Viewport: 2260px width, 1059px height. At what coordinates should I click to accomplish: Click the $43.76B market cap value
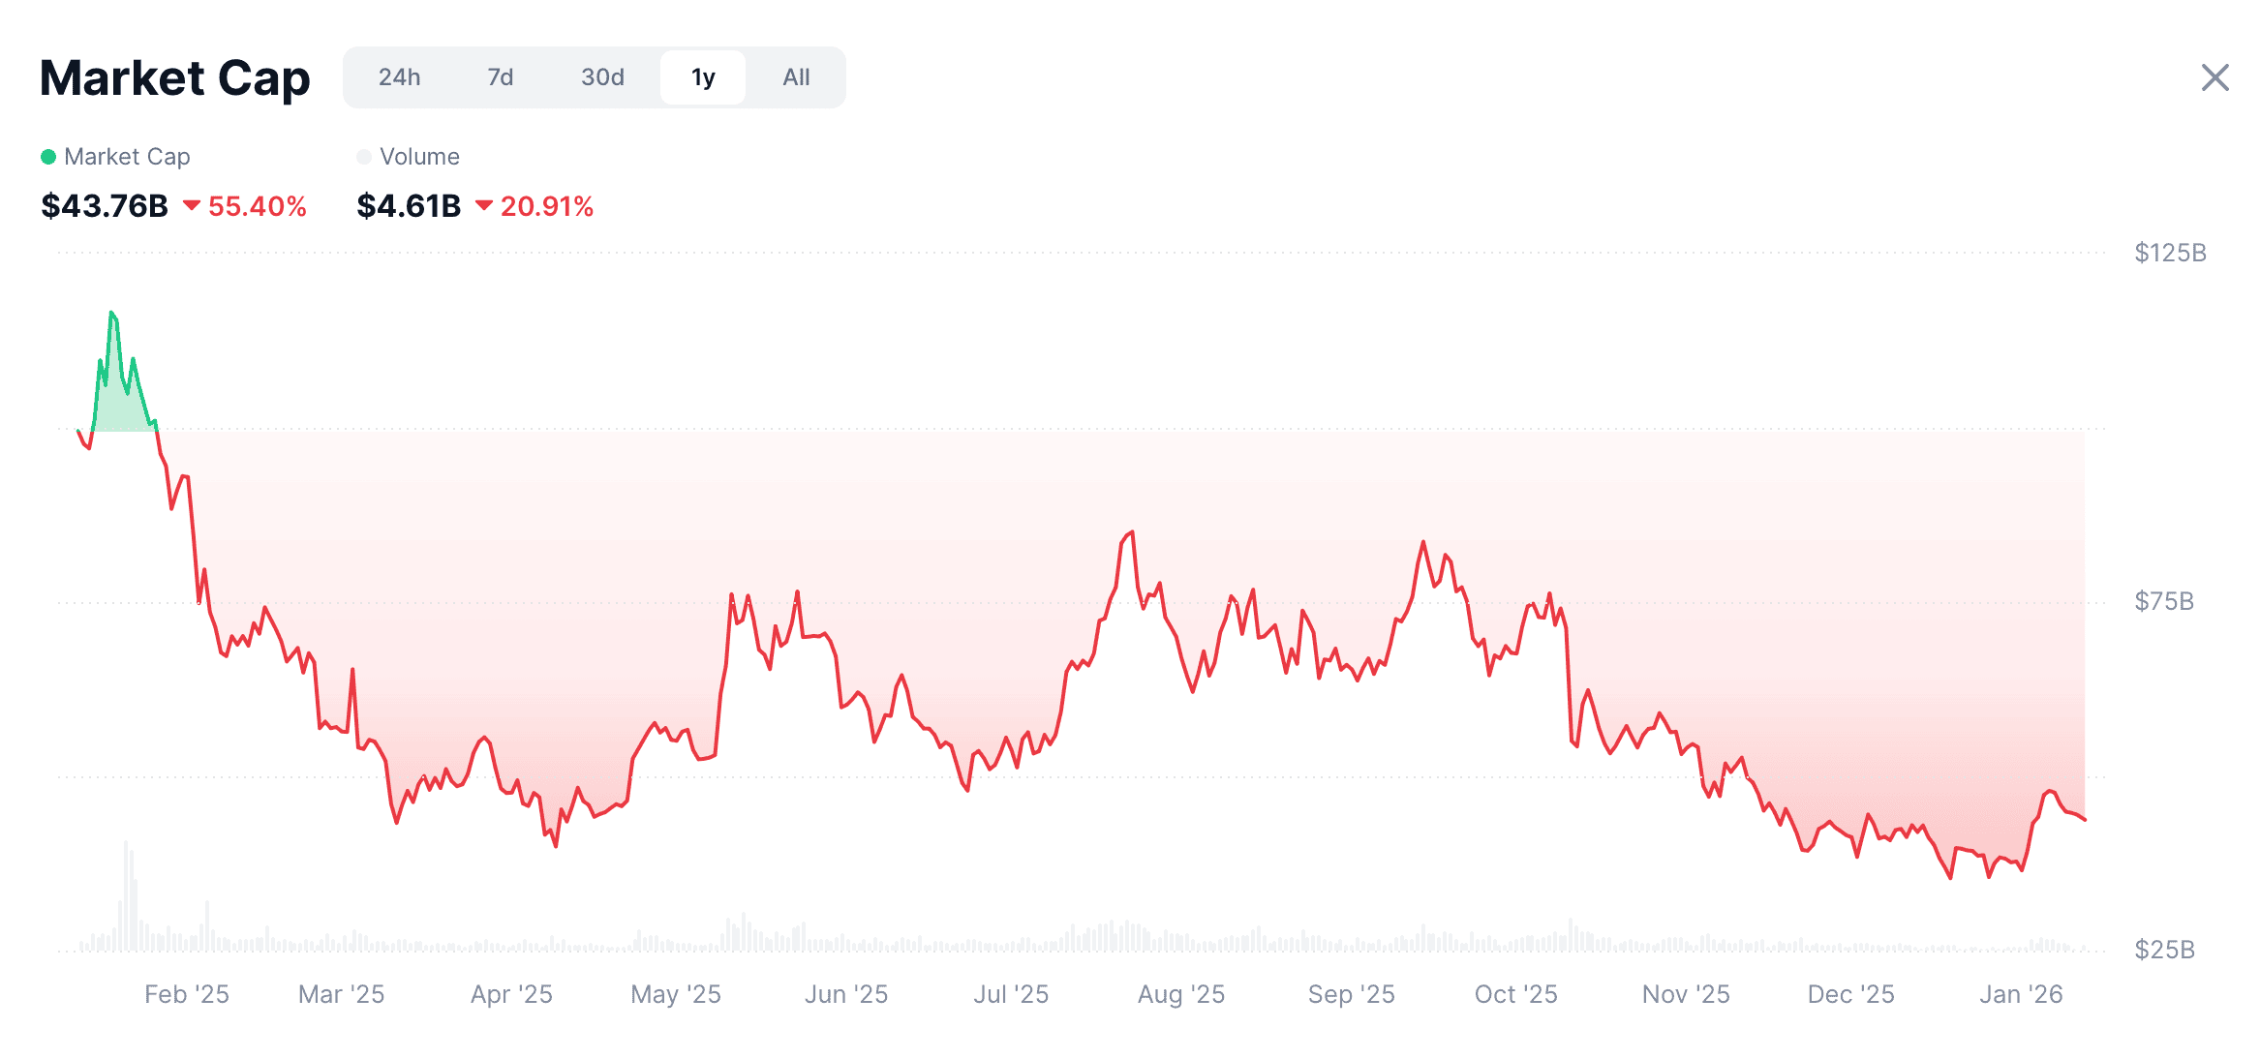click(x=105, y=206)
